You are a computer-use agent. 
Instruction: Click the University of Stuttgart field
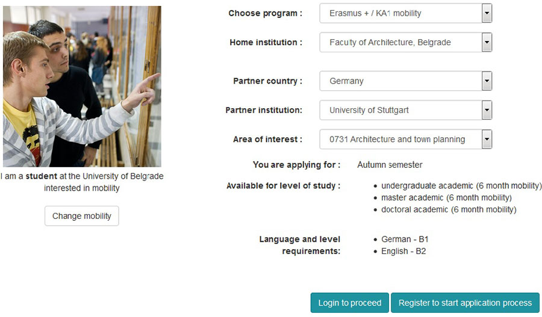click(400, 110)
